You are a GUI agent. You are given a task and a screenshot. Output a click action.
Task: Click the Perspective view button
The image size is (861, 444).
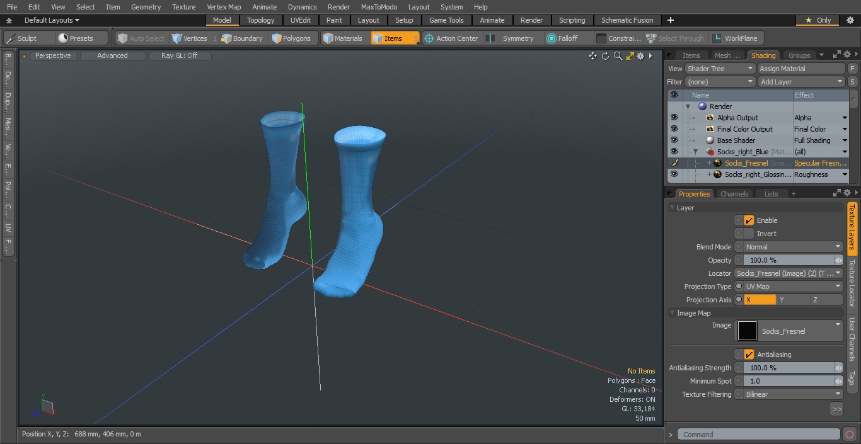tap(53, 56)
